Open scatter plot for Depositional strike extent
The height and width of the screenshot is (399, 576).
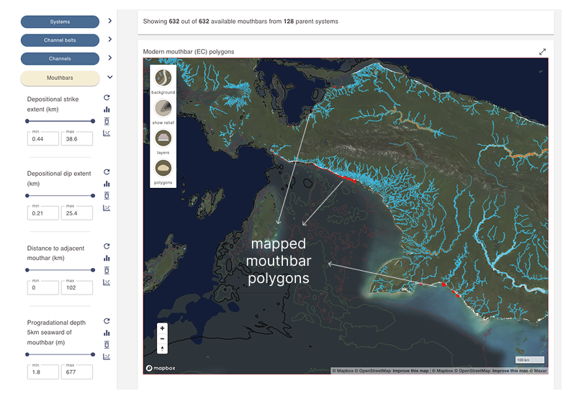[x=107, y=133]
